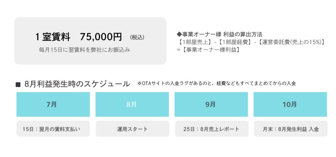Switch to the 9月 month header
This screenshot has width=336, height=157.
click(x=211, y=104)
